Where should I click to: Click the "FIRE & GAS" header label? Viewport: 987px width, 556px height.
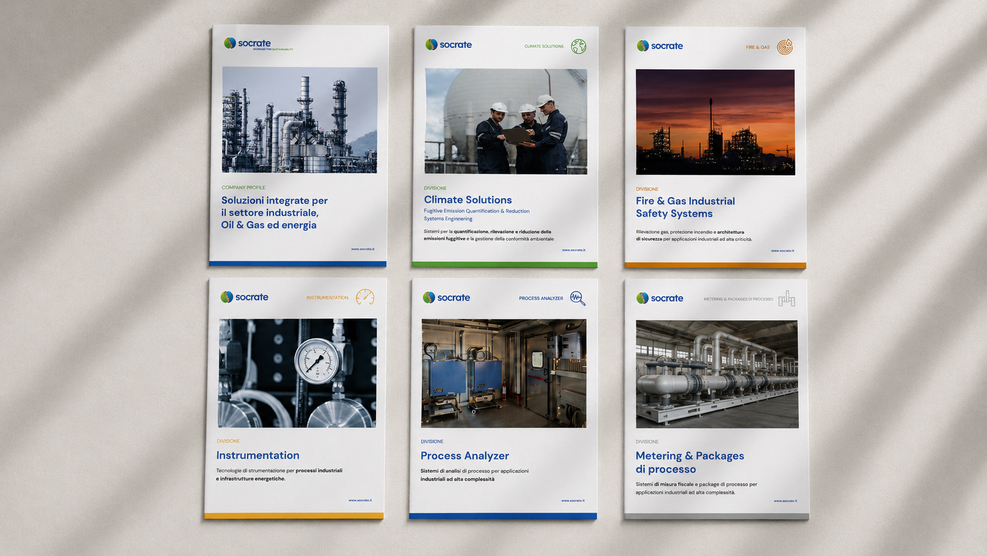[757, 47]
